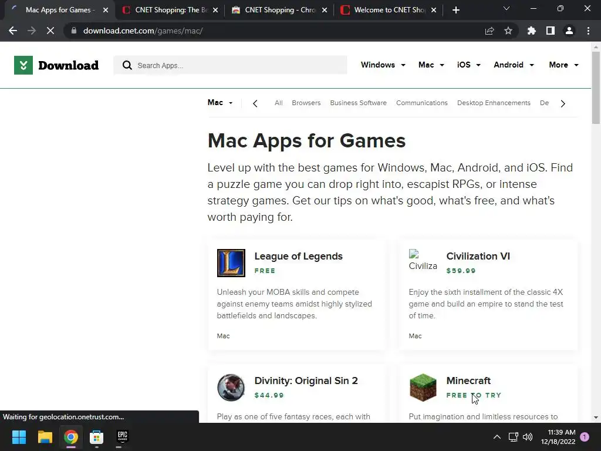Select the Business Software category
Screen dimensions: 601x451
(x=359, y=103)
